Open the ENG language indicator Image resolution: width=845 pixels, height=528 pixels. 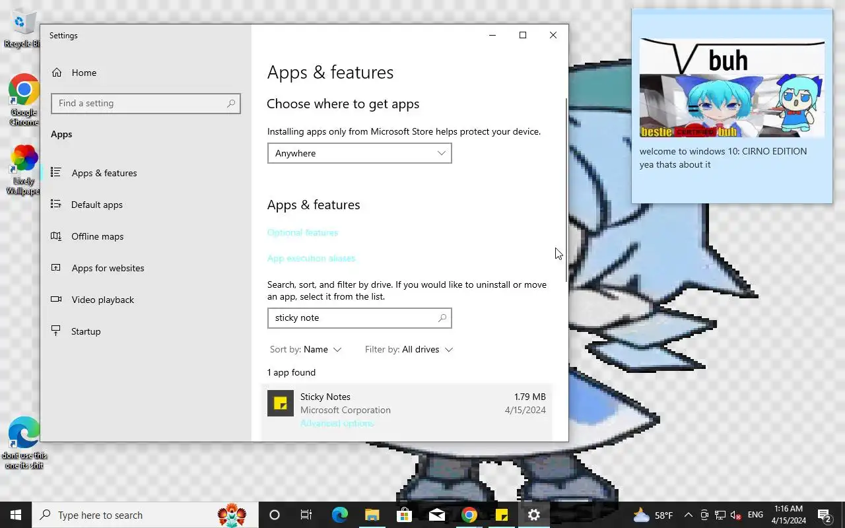click(755, 515)
